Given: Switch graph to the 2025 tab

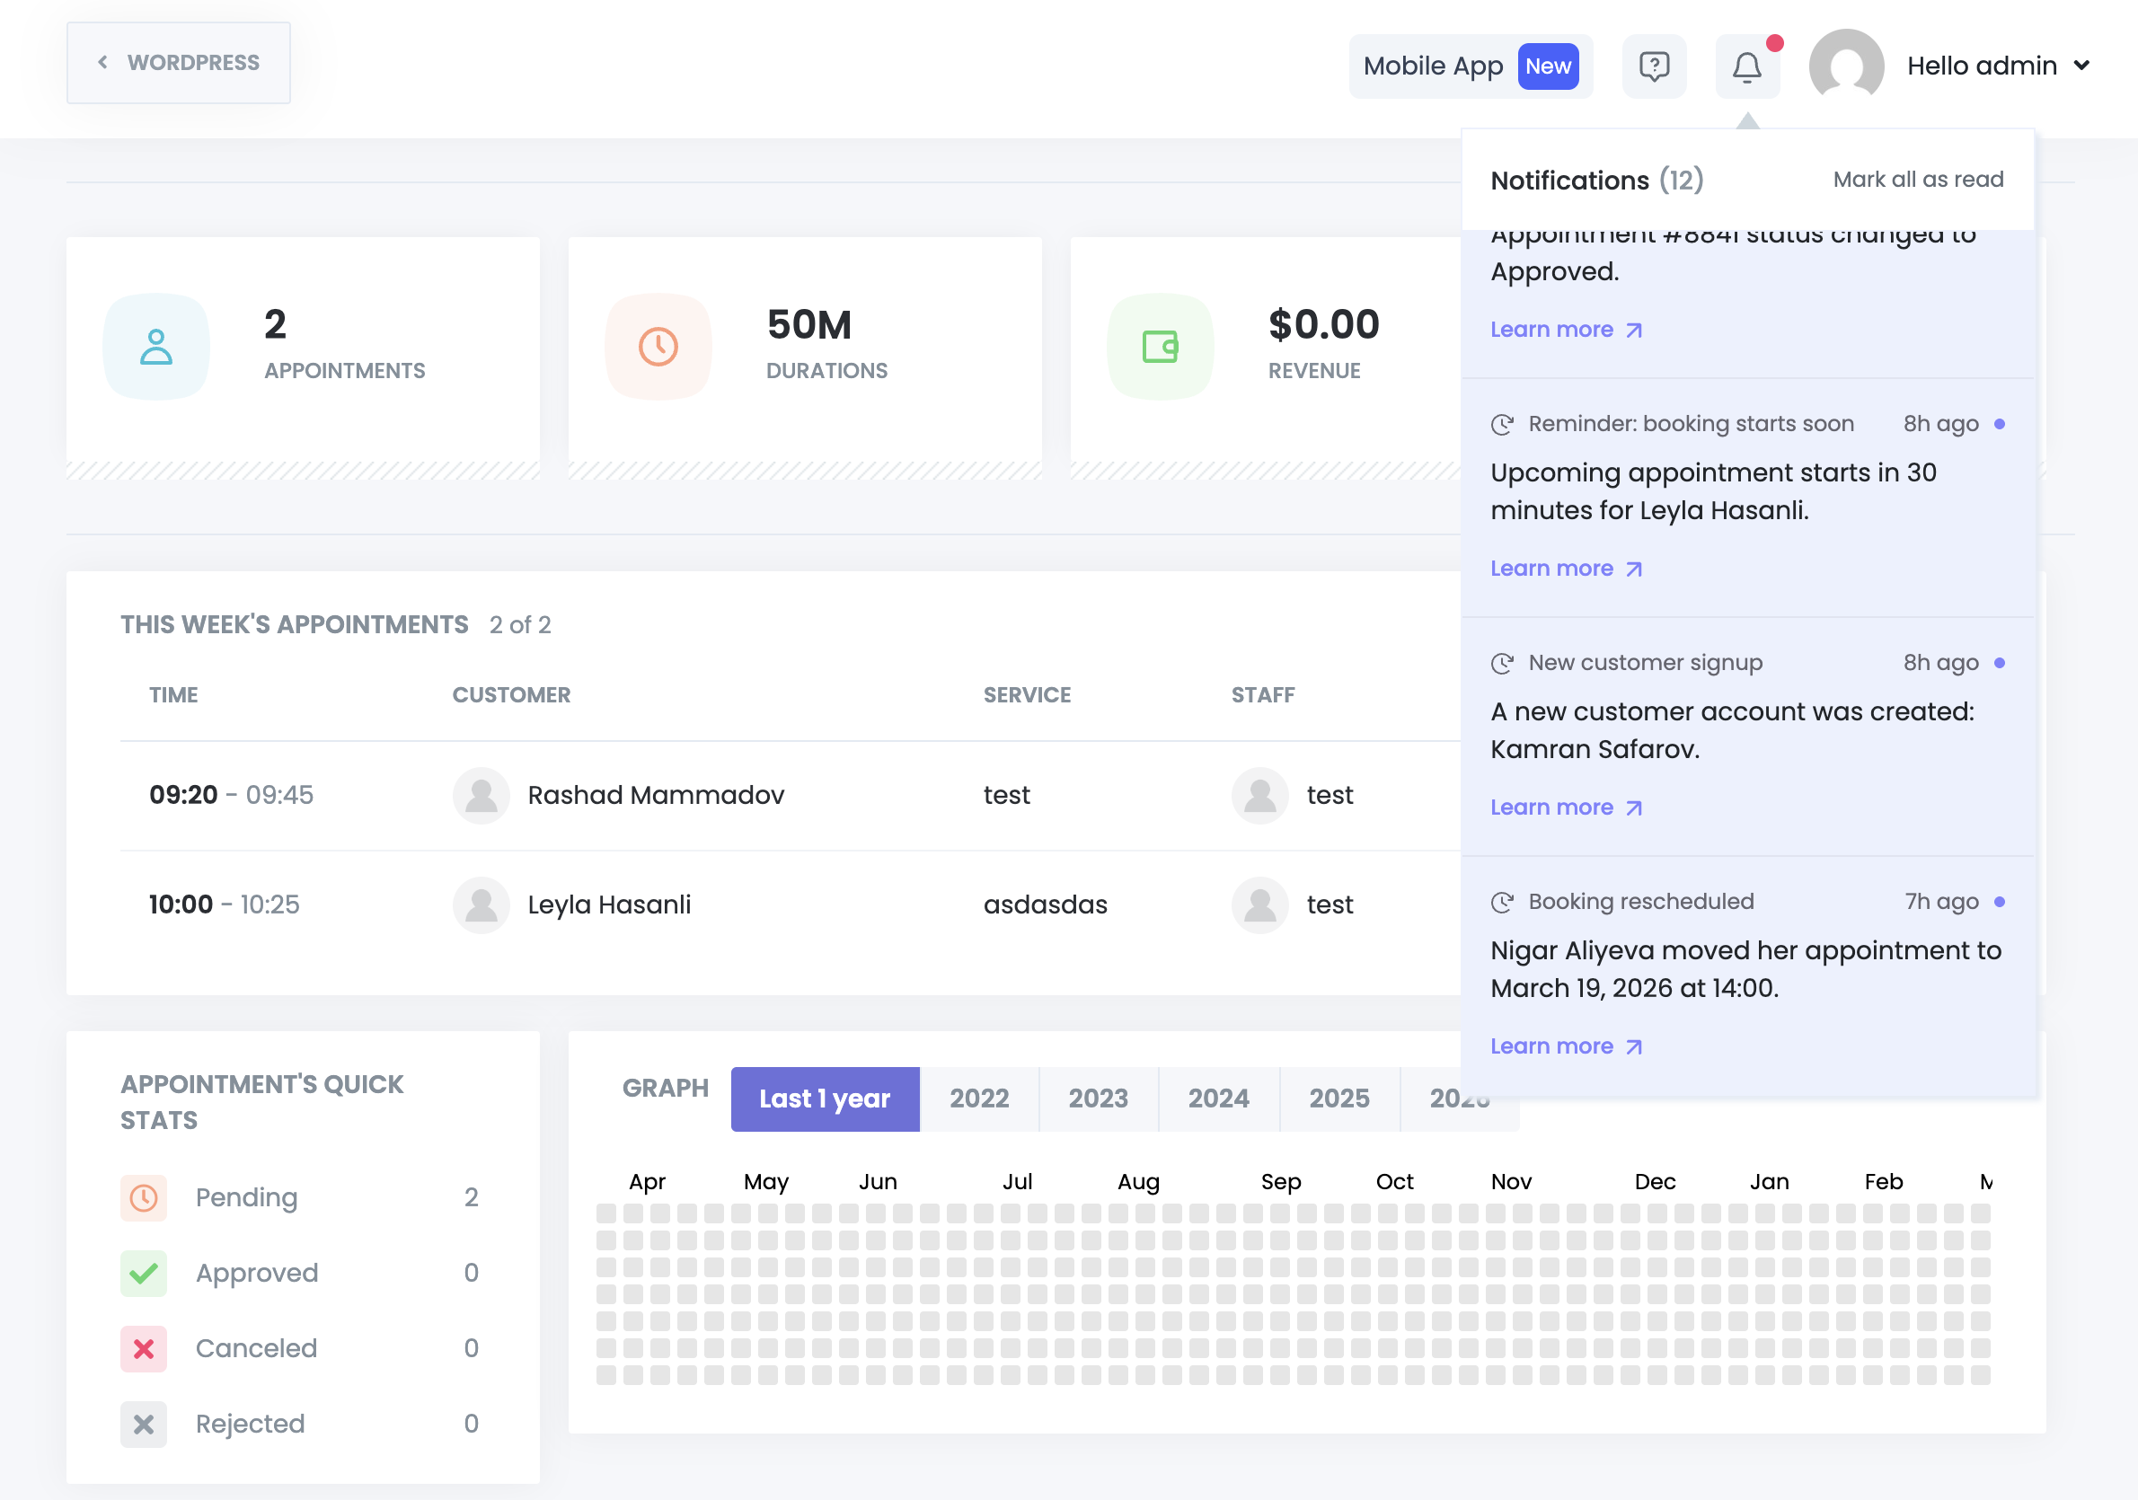Looking at the screenshot, I should pyautogui.click(x=1338, y=1099).
